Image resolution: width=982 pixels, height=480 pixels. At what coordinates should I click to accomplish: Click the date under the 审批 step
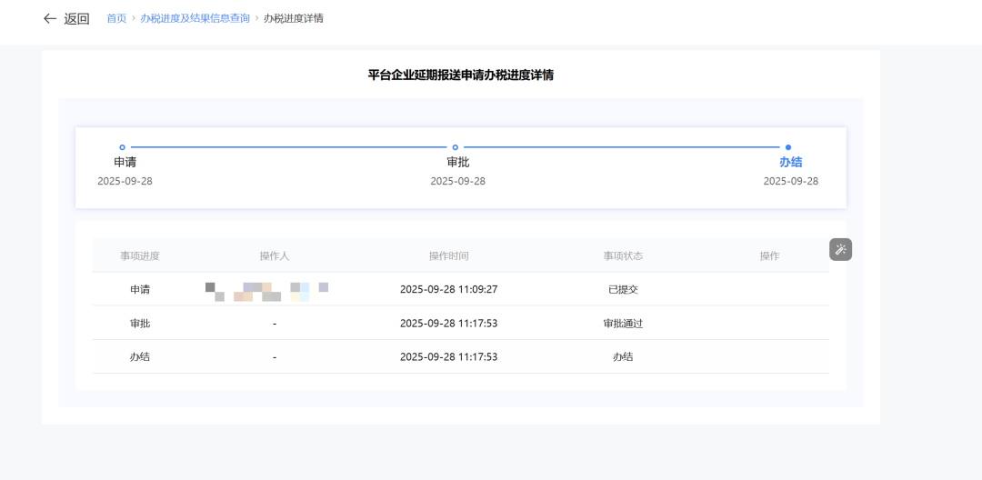pos(457,182)
